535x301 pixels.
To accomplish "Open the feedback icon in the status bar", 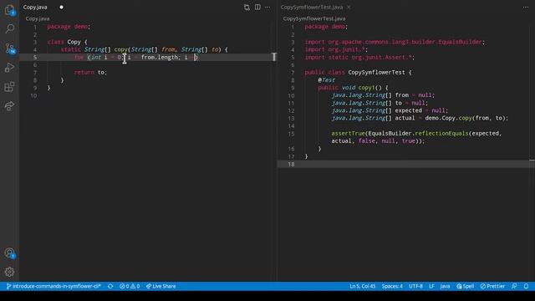I will (514, 286).
